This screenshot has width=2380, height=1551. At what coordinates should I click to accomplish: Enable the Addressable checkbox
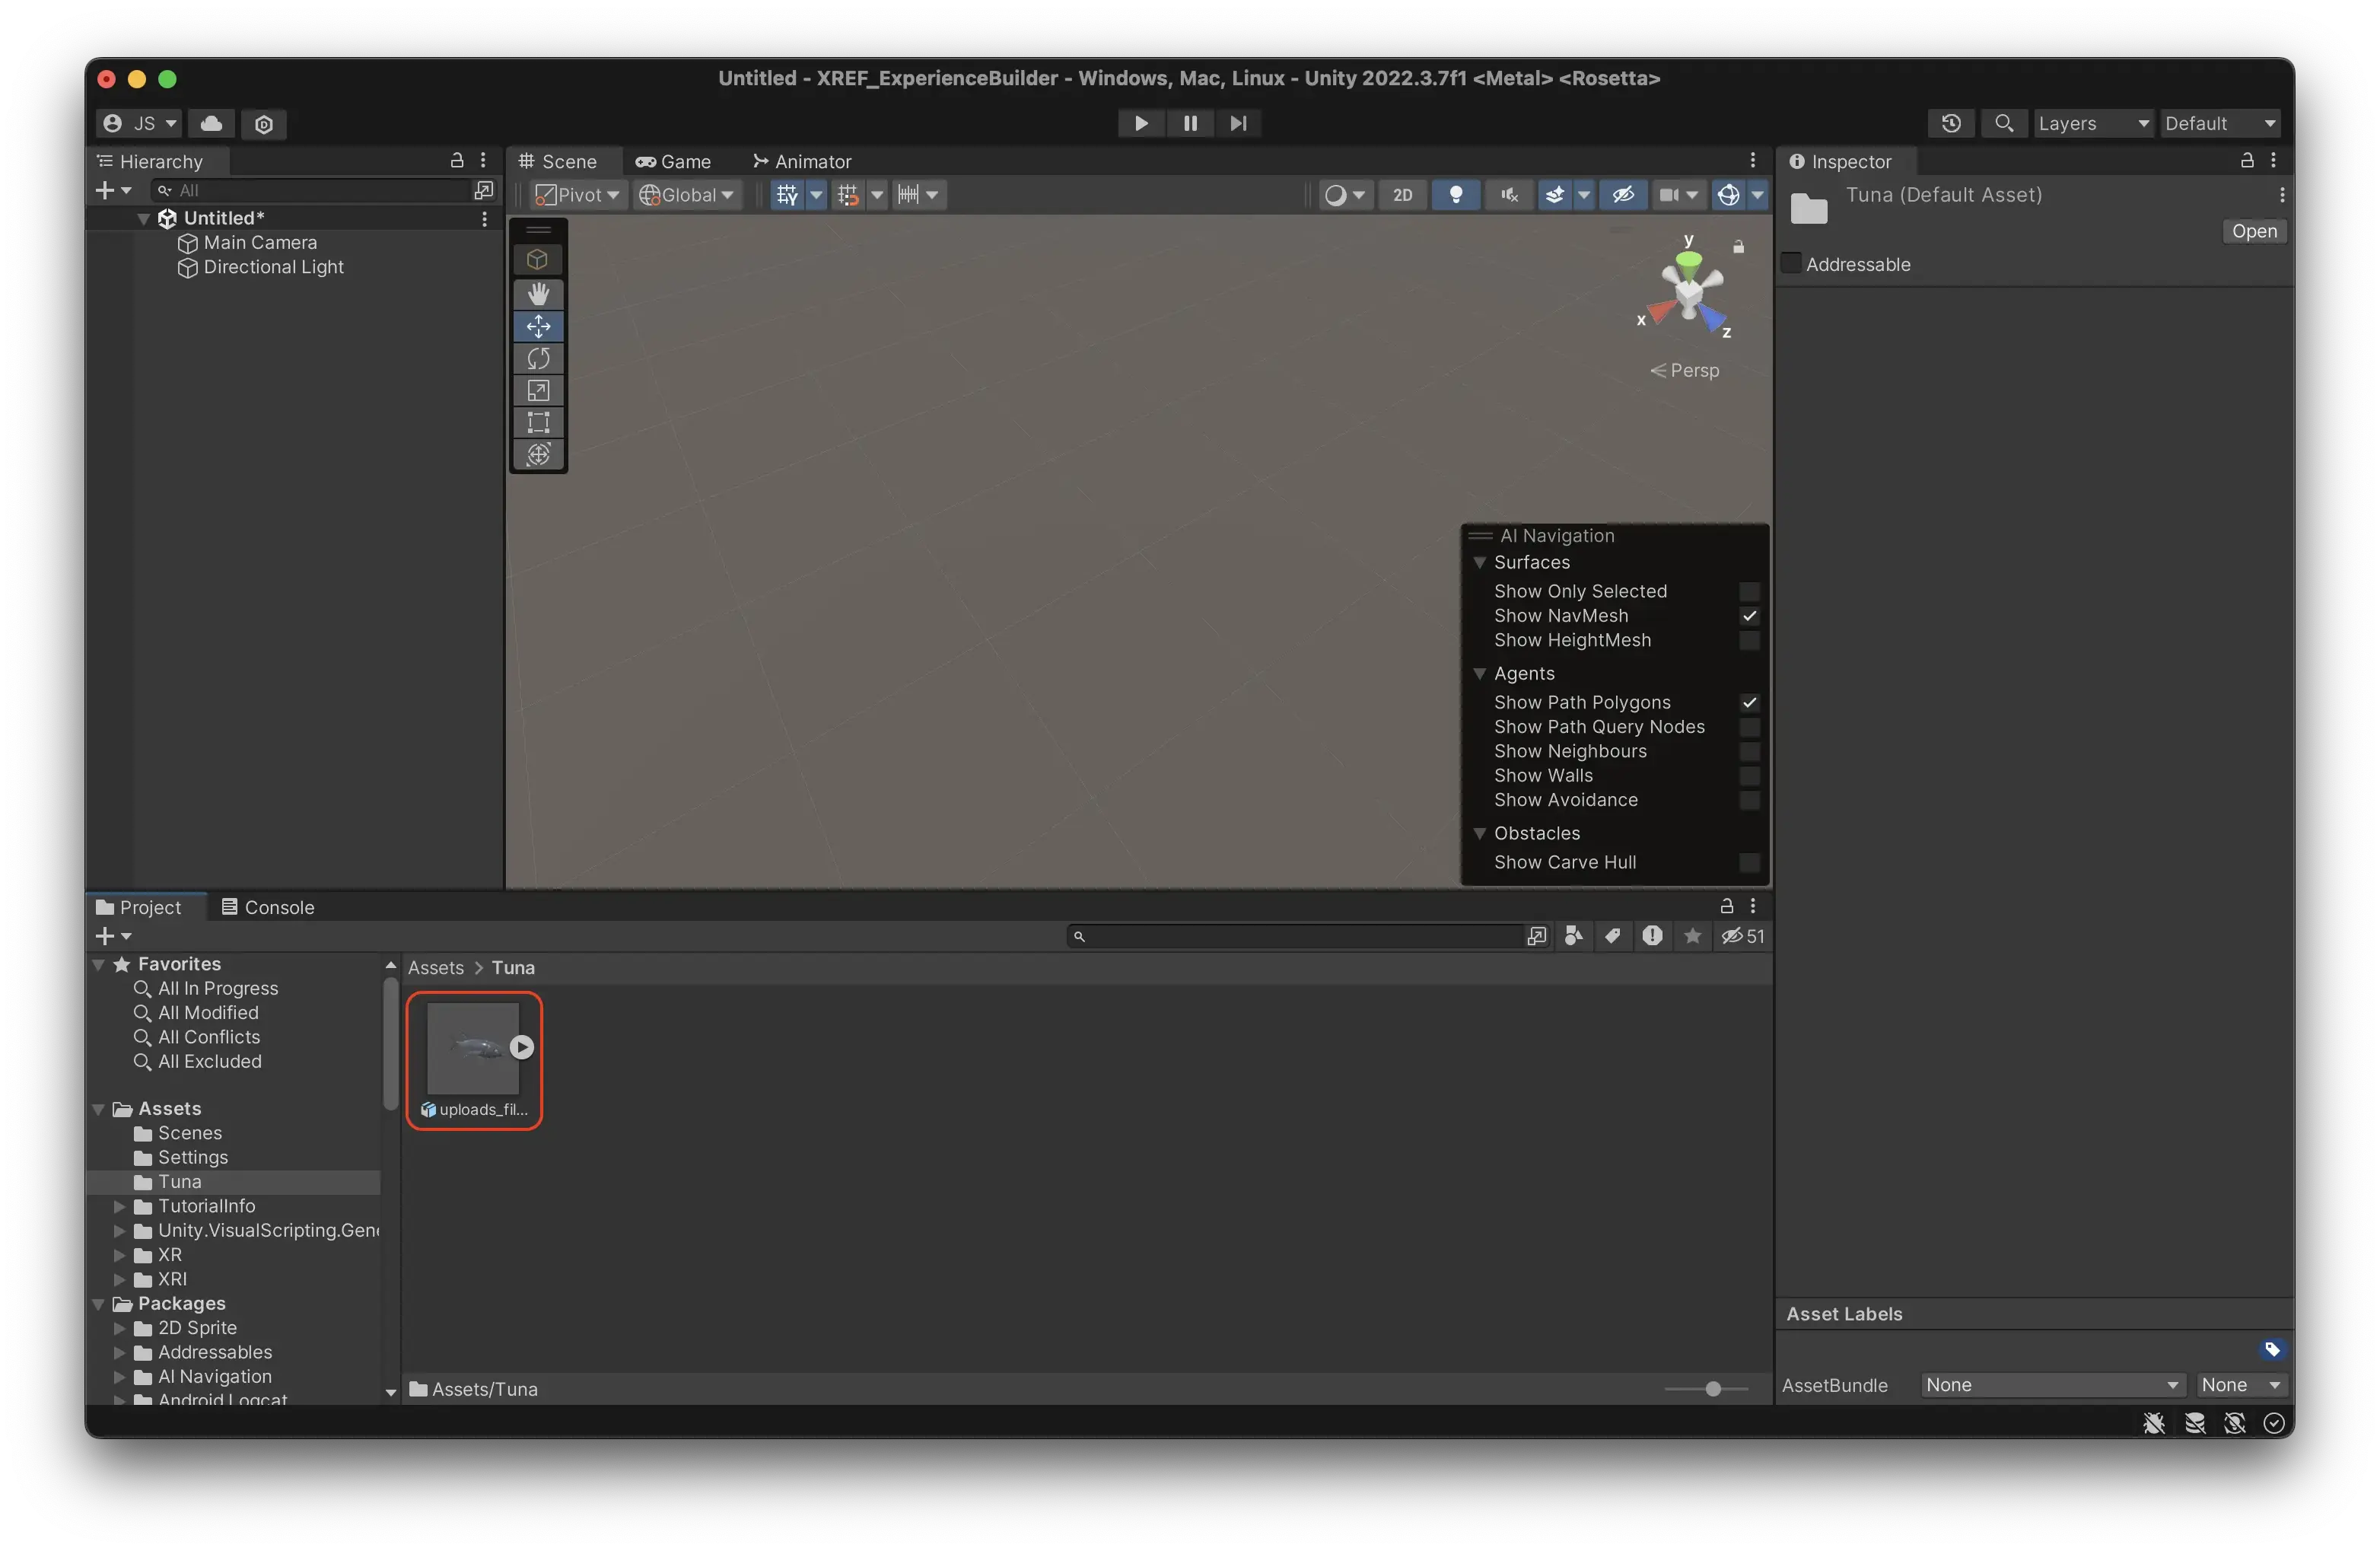[1791, 264]
